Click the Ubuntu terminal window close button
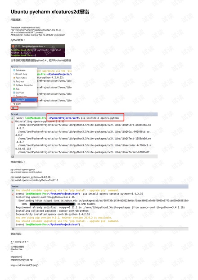The image size is (198, 280). pos(13,46)
